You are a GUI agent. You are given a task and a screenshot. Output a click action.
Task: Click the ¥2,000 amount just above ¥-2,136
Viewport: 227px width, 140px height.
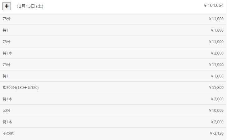(x=217, y=122)
